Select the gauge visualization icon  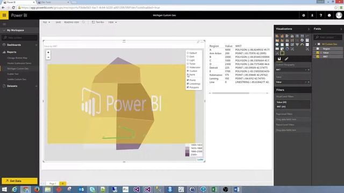(302, 44)
